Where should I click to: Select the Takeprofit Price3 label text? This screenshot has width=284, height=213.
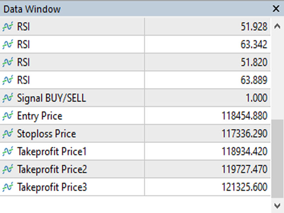(x=52, y=187)
